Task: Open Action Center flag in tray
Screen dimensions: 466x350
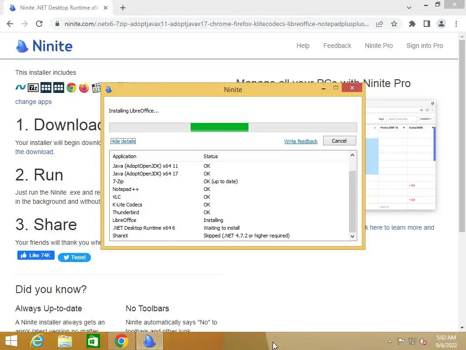Action: (401, 341)
